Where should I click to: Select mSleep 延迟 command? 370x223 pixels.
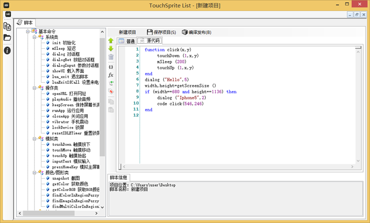click(x=64, y=48)
